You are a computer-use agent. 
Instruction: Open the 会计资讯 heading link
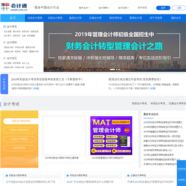(12, 27)
